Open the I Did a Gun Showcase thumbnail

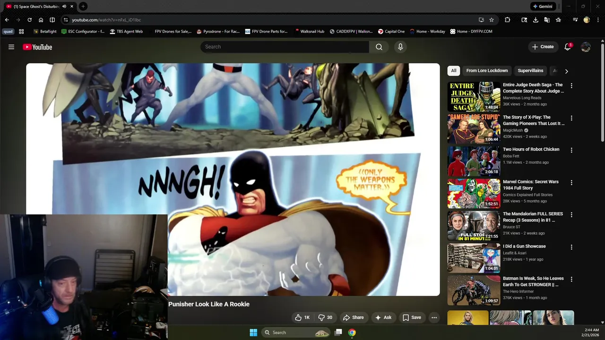point(474,258)
